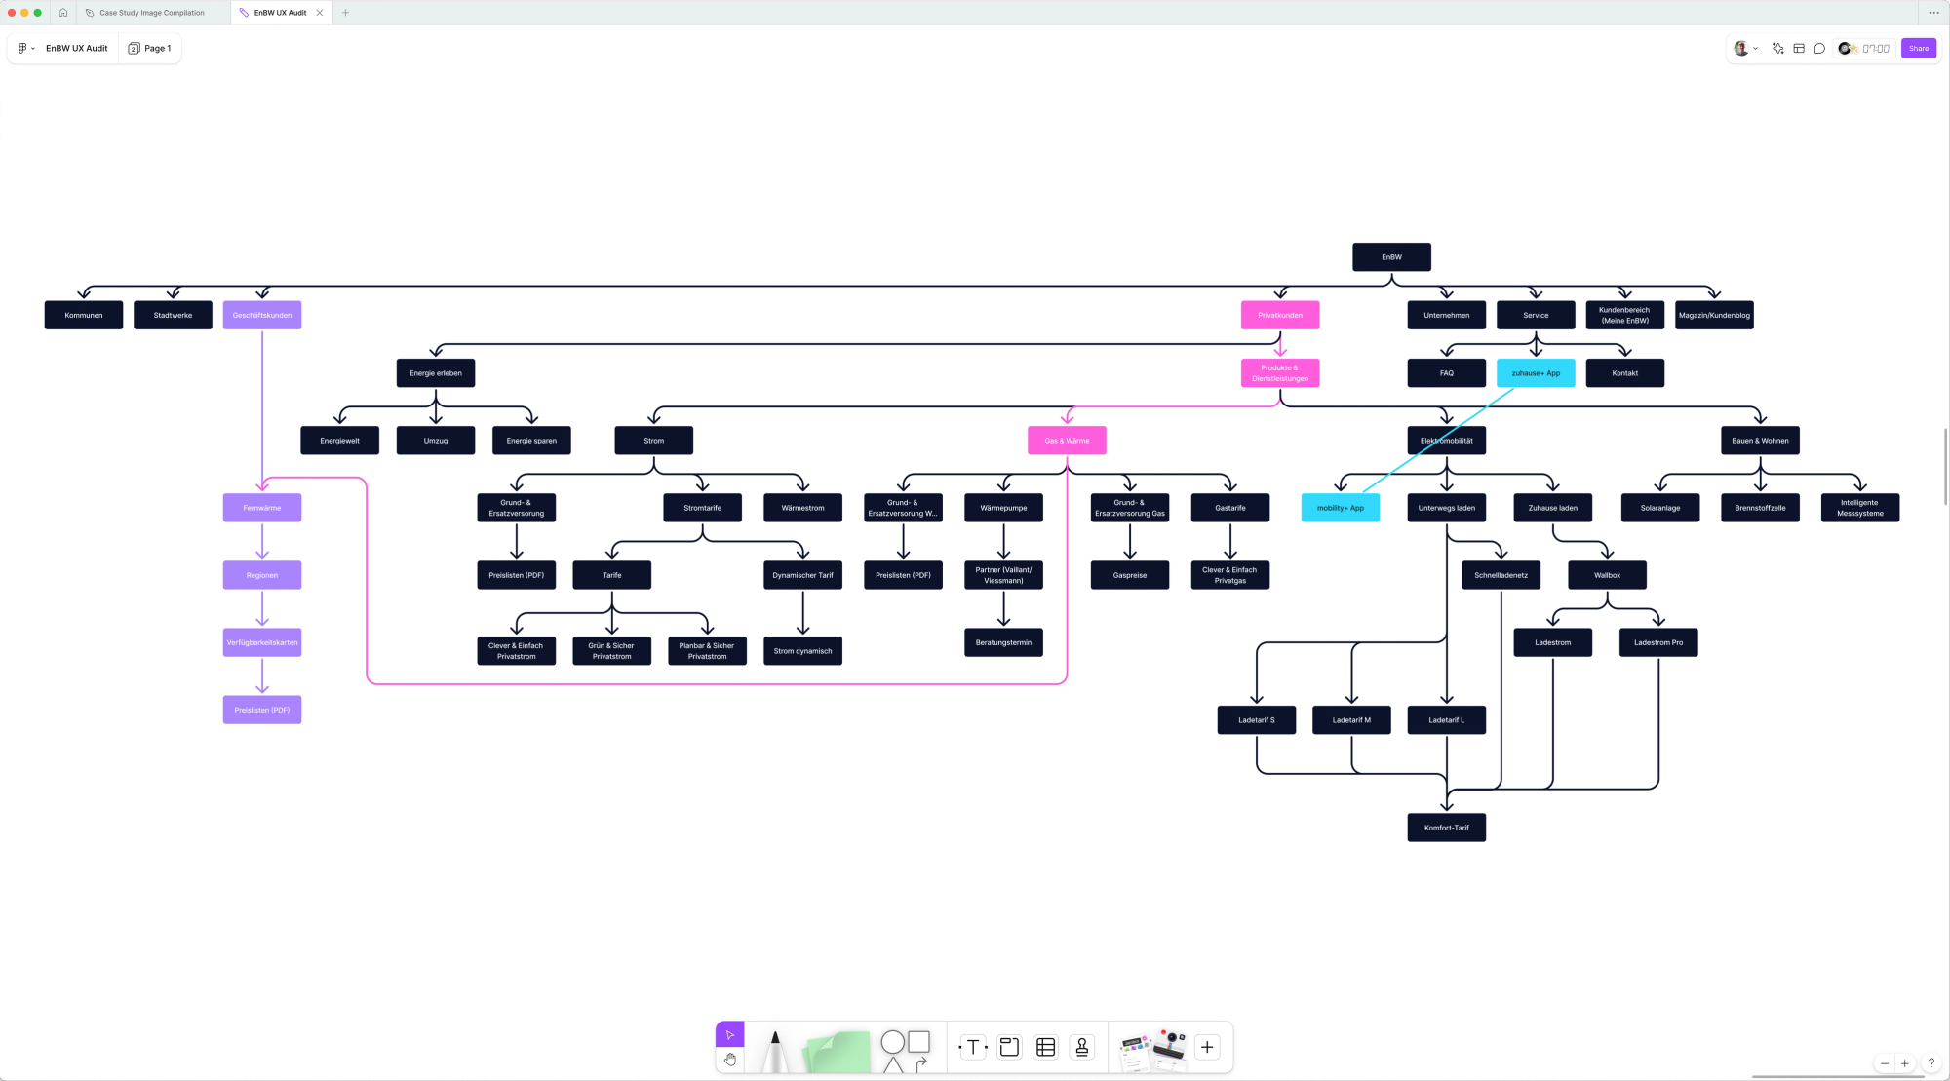Open AI sparkle actions
Screen dimensions: 1950x1081
pyautogui.click(x=1777, y=48)
